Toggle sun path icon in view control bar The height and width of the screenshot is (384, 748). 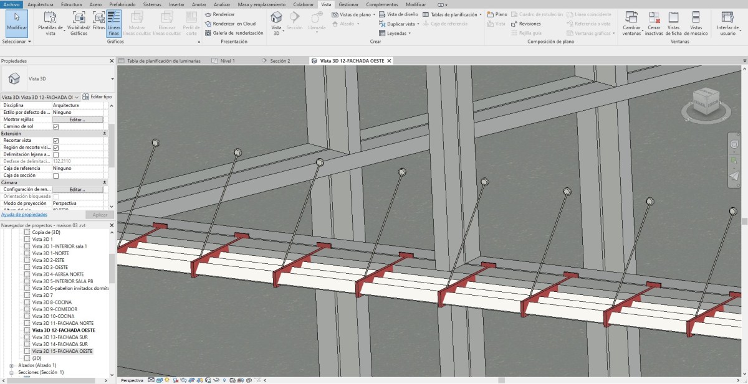coord(167,380)
